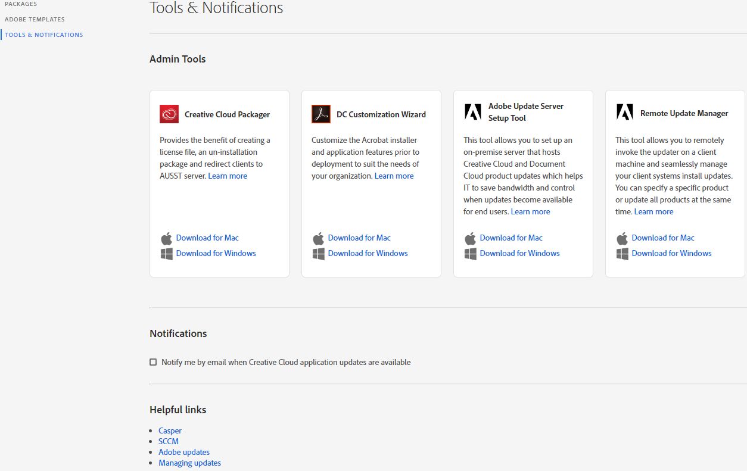The width and height of the screenshot is (747, 471).
Task: Click the Notifications section heading
Action: click(178, 333)
